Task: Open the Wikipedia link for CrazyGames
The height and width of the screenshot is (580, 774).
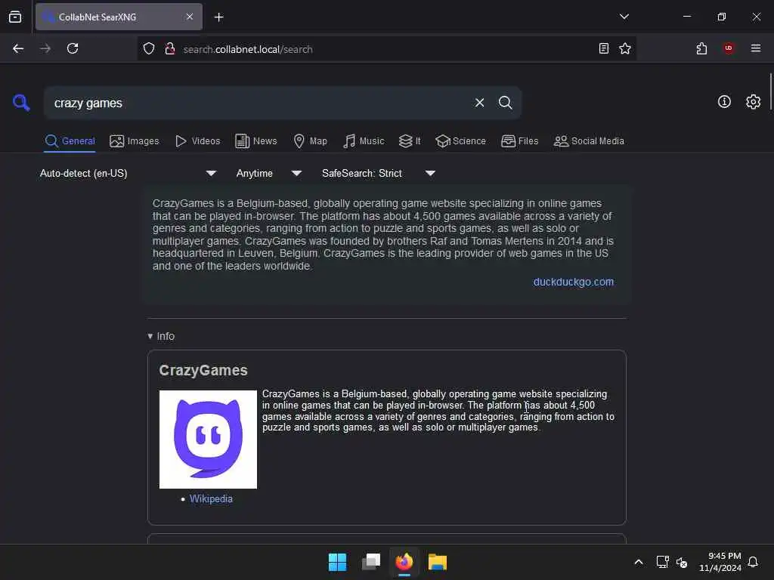Action: (x=211, y=498)
